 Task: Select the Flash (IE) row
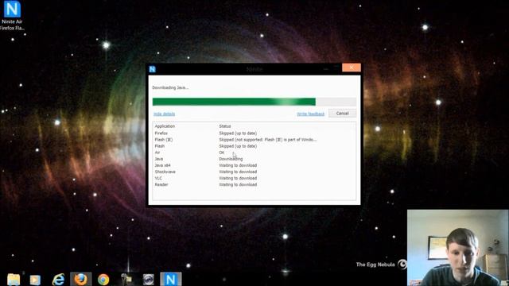(x=254, y=140)
